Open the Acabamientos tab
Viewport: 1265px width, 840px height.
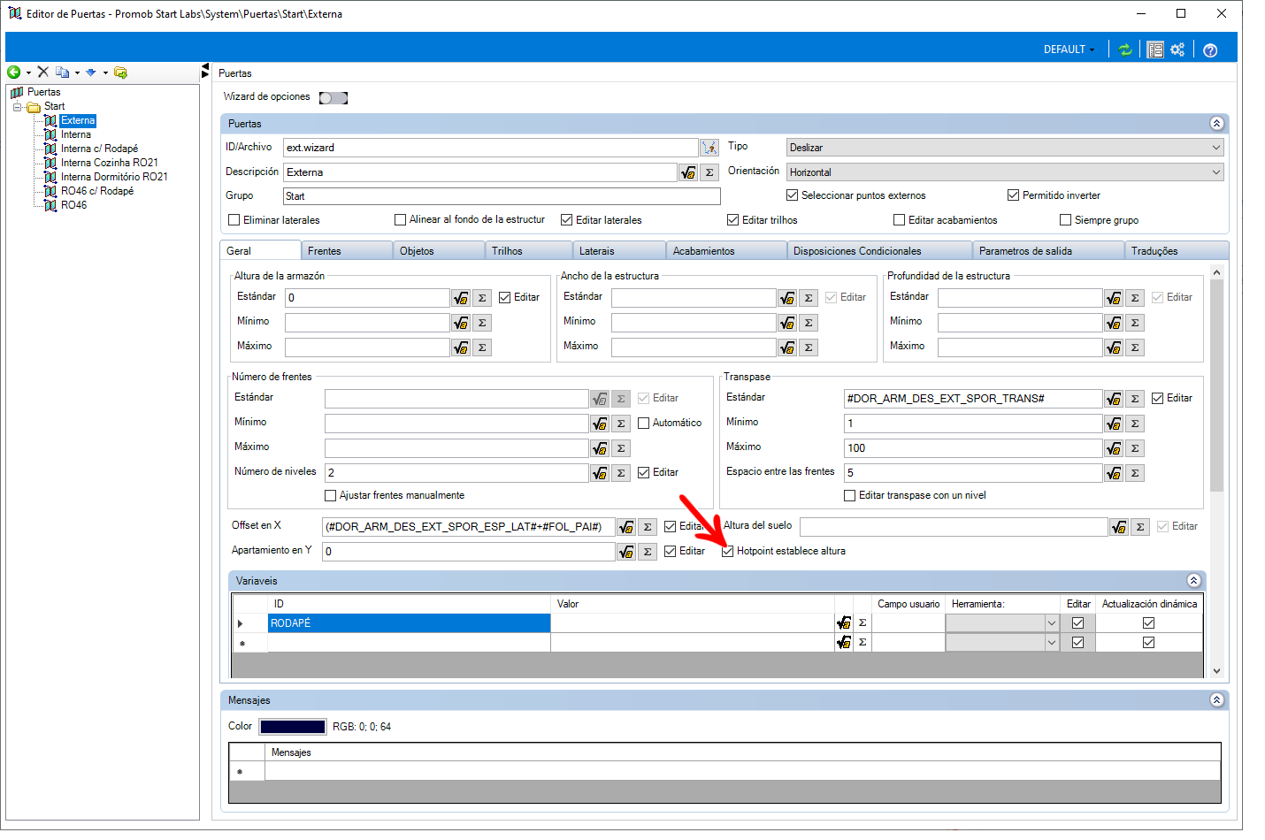pyautogui.click(x=726, y=251)
